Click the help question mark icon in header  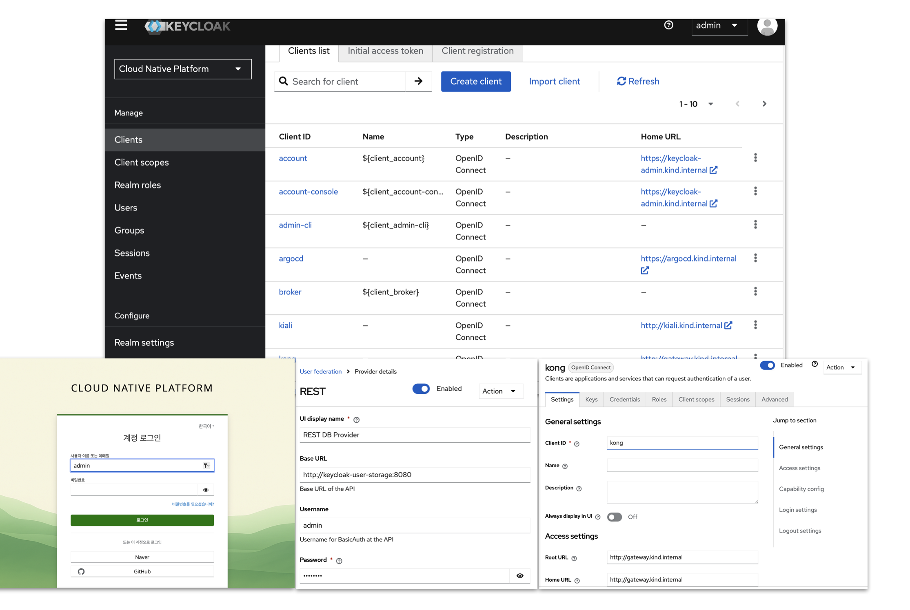point(668,25)
